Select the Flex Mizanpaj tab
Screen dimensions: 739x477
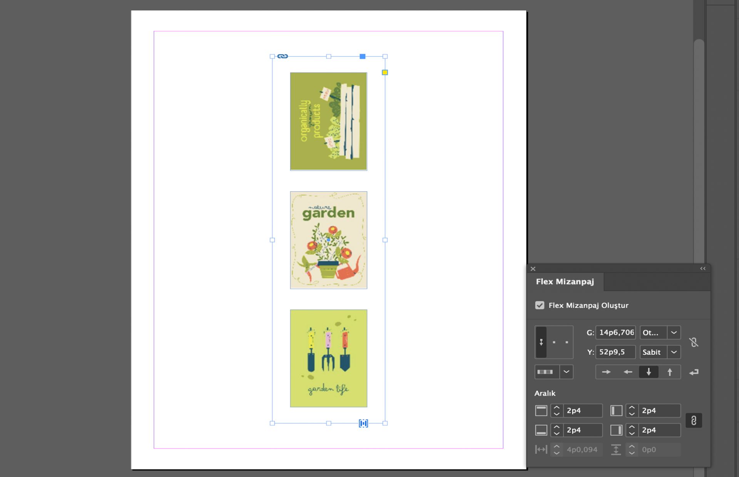pos(565,282)
